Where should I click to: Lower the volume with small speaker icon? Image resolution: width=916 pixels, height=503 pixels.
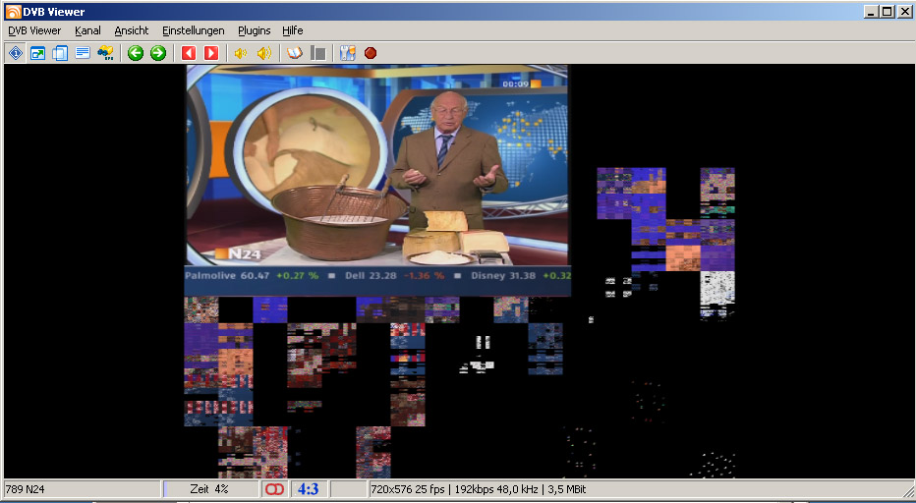[240, 53]
